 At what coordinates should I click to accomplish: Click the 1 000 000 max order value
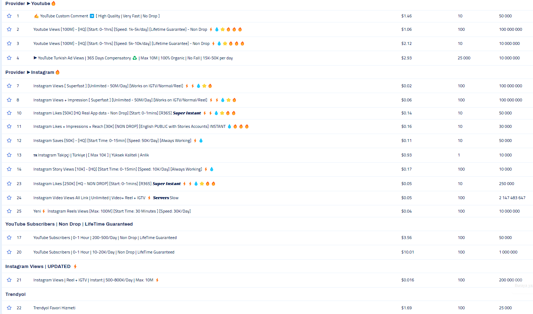[x=508, y=252]
